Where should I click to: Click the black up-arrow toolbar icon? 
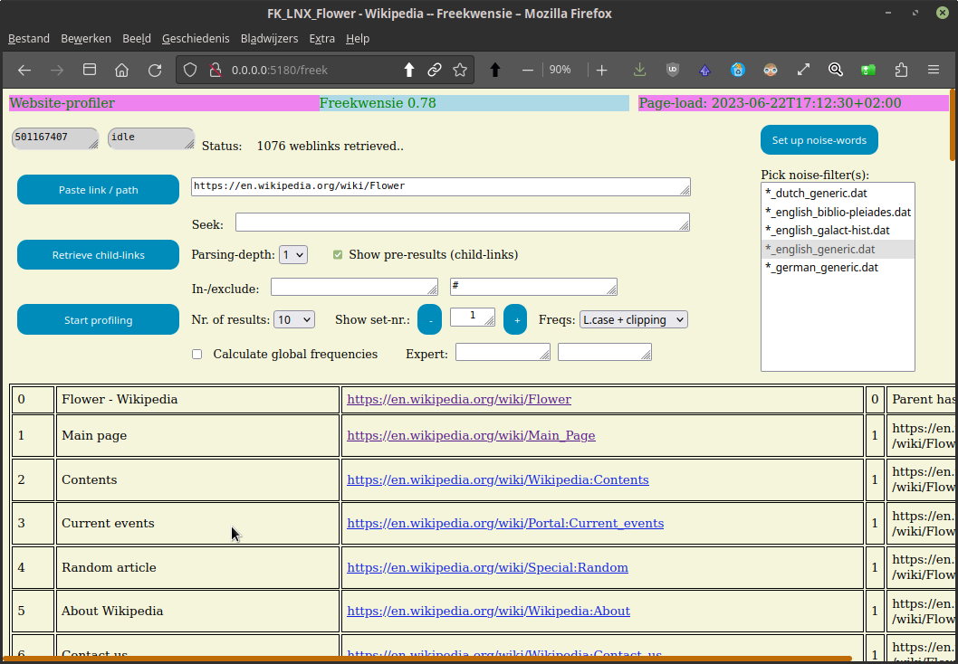[495, 71]
